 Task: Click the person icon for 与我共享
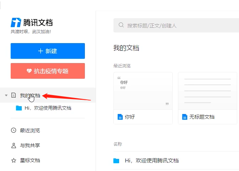pos(14,145)
